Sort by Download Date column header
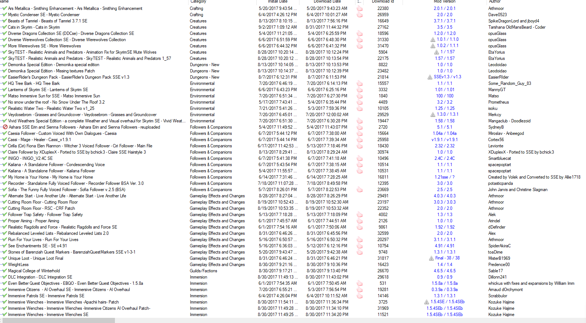586x323 pixels. pyautogui.click(x=327, y=1)
